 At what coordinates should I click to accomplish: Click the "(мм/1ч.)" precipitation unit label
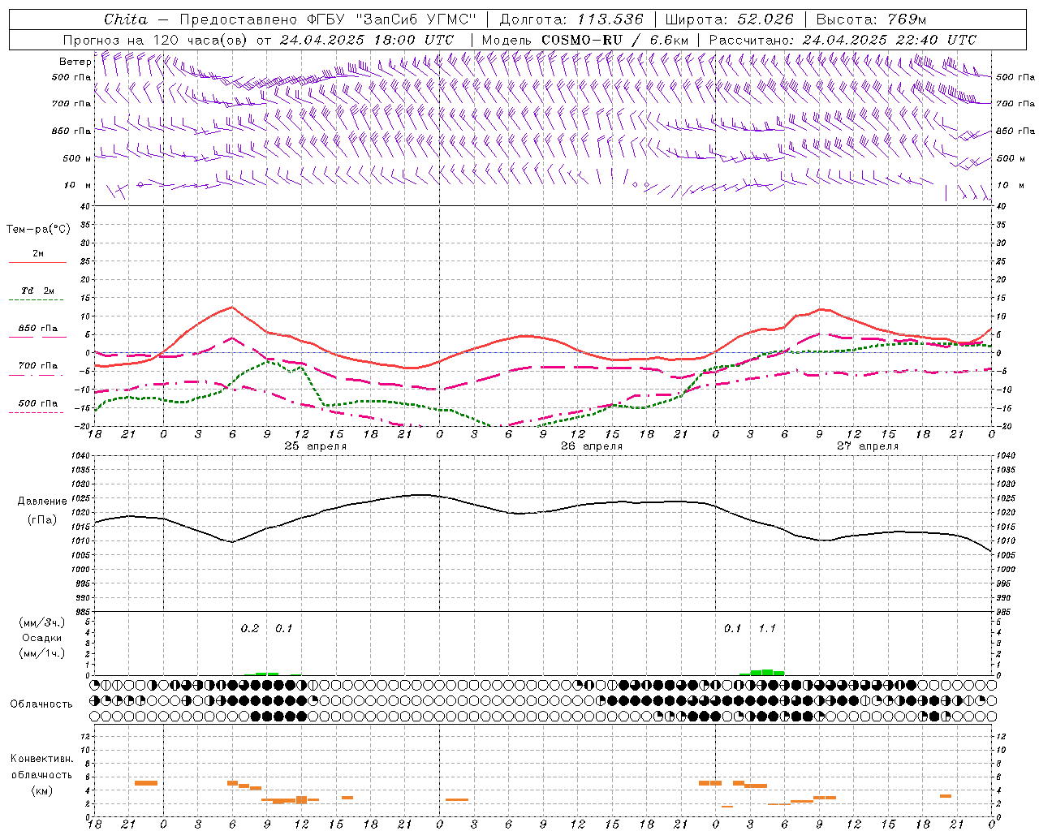(42, 653)
